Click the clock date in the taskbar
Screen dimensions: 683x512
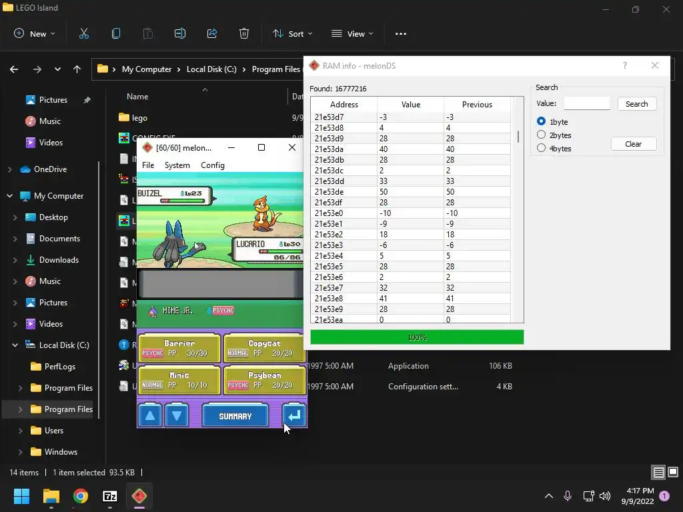[637, 496]
